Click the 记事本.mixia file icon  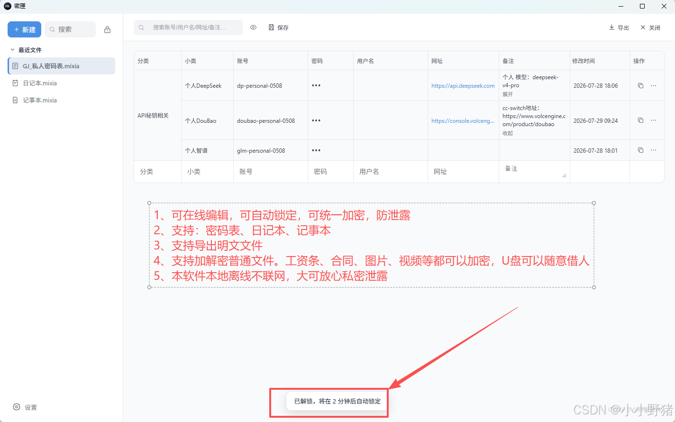(15, 100)
